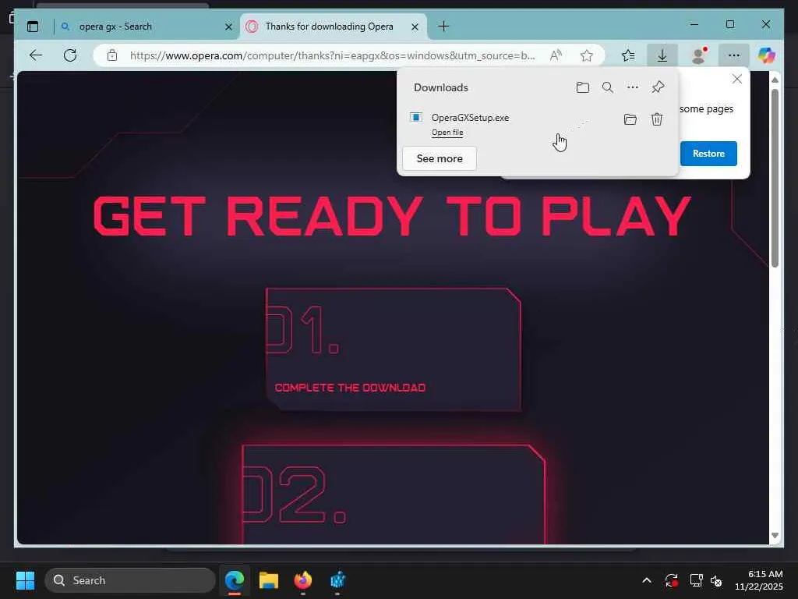Screen dimensions: 798x599
Task: Open more options in the Downloads panel
Action: click(x=633, y=87)
